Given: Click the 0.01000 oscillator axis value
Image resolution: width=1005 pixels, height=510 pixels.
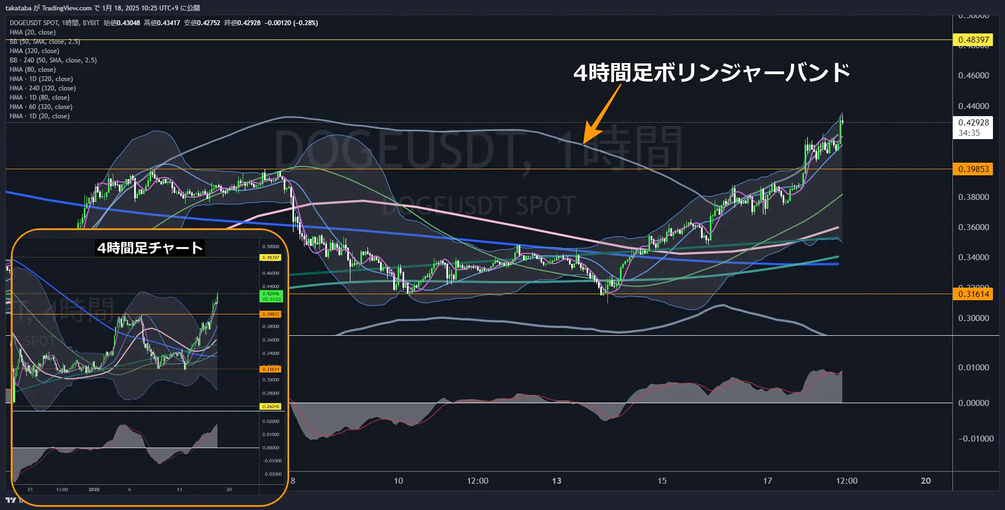Looking at the screenshot, I should 973,368.
